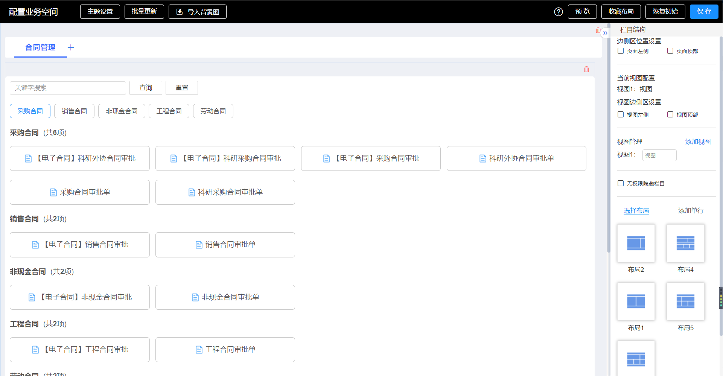Click 恢复初始 to reset
723x376 pixels.
coord(665,12)
